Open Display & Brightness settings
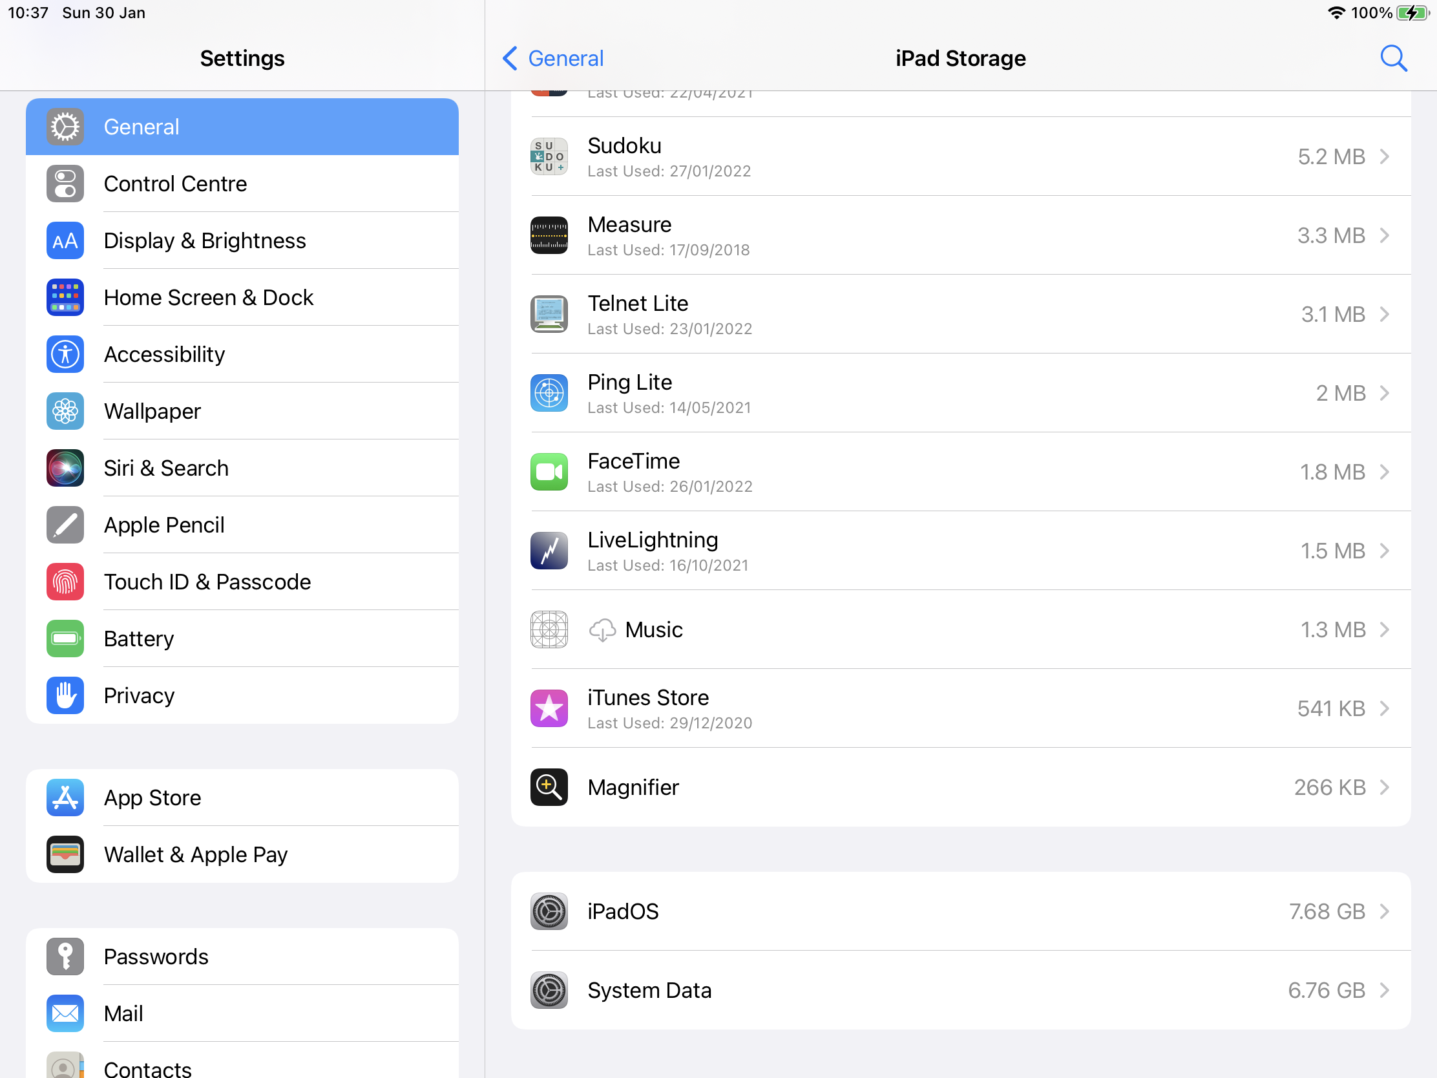 coord(242,240)
